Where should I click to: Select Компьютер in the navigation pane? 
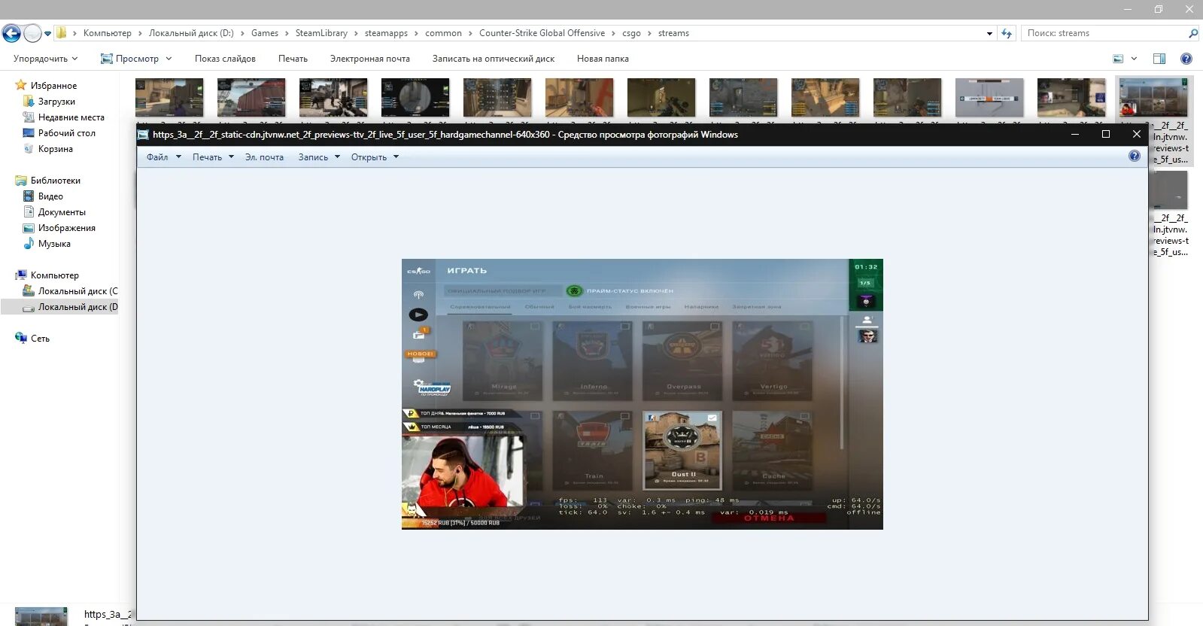coord(54,275)
